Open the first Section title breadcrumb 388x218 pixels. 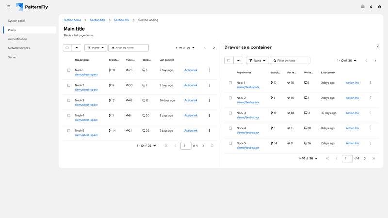click(97, 20)
